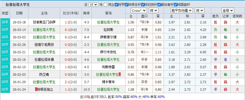Click the 拉普拉塔大学生 title heading
Screen dimensions: 245x100
tap(18, 5)
